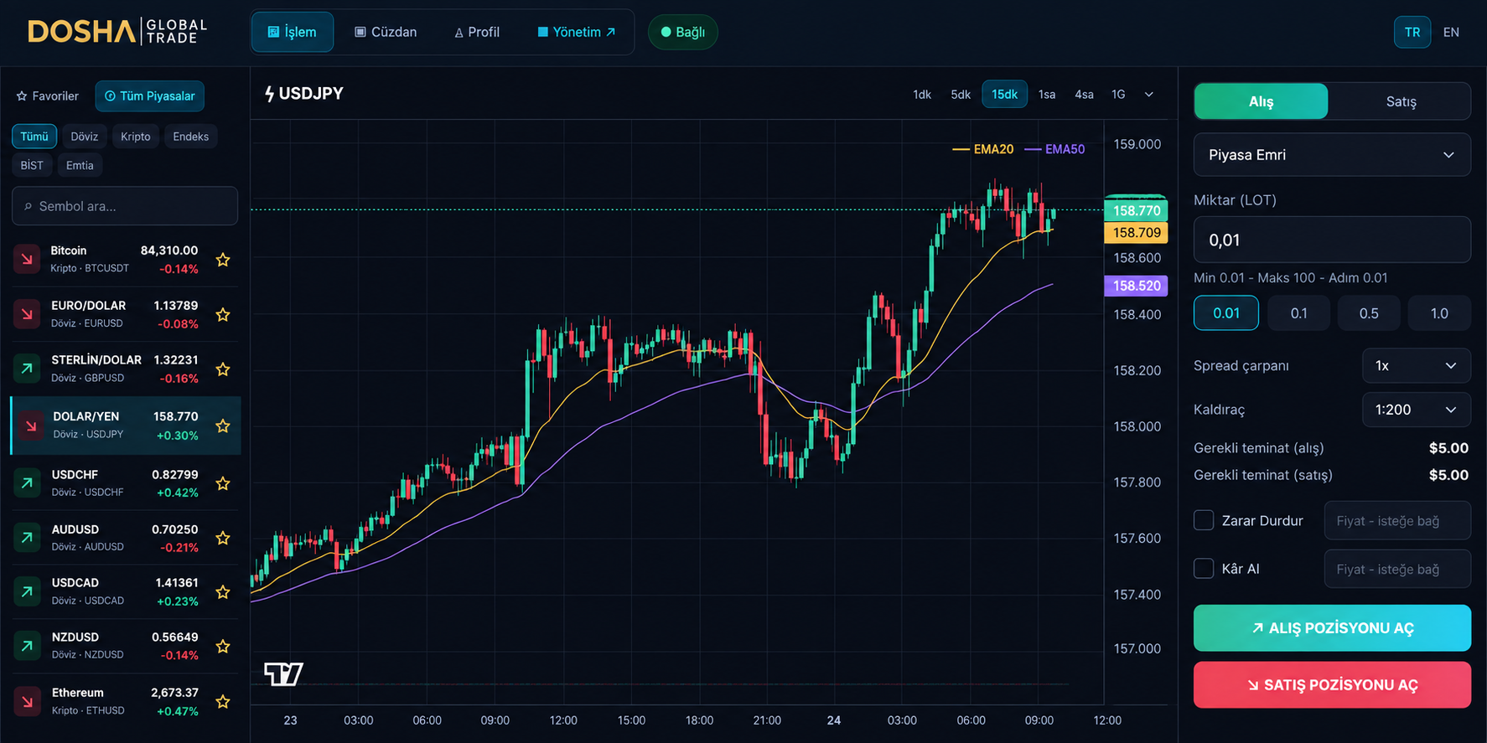1487x743 pixels.
Task: Open the Spread çarpanı 1x dropdown
Action: pos(1417,366)
